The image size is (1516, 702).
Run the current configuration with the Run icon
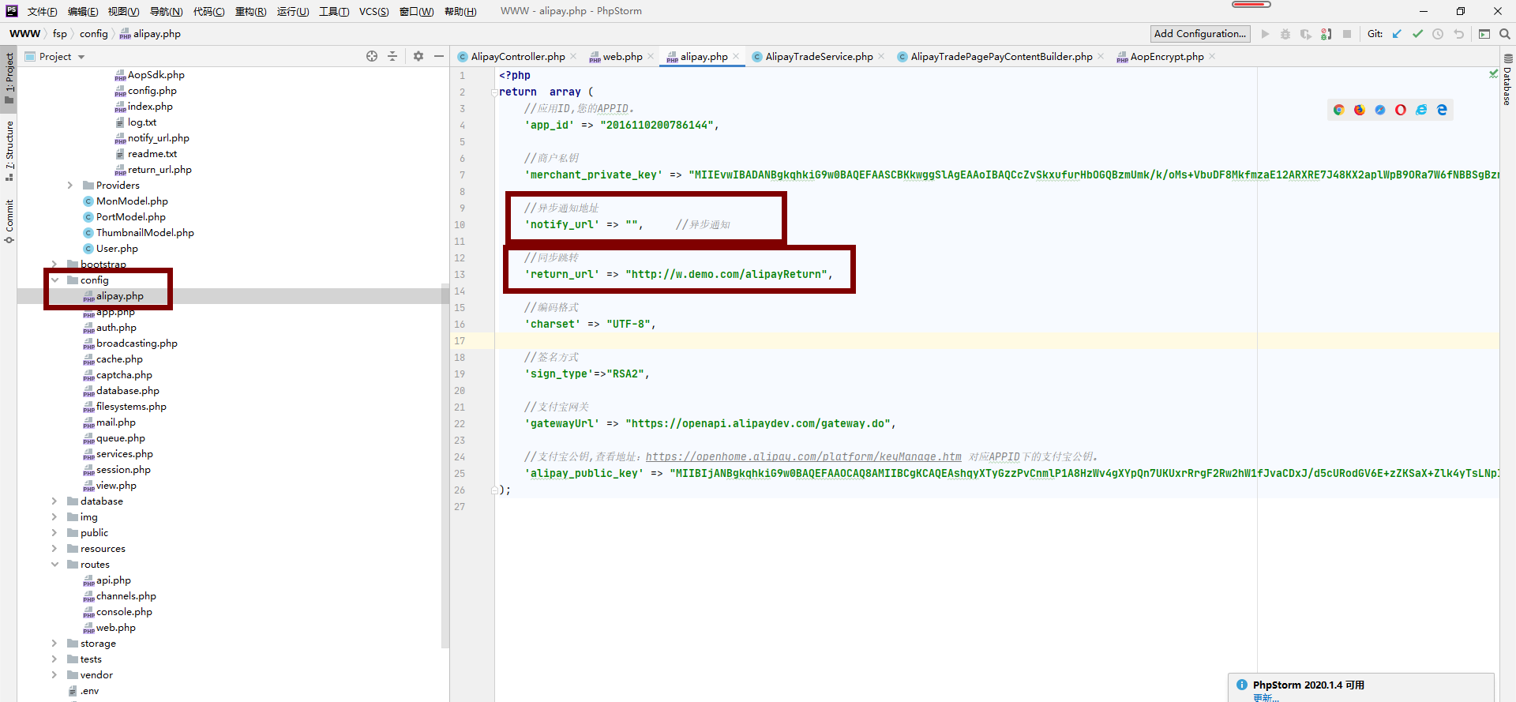click(x=1265, y=34)
